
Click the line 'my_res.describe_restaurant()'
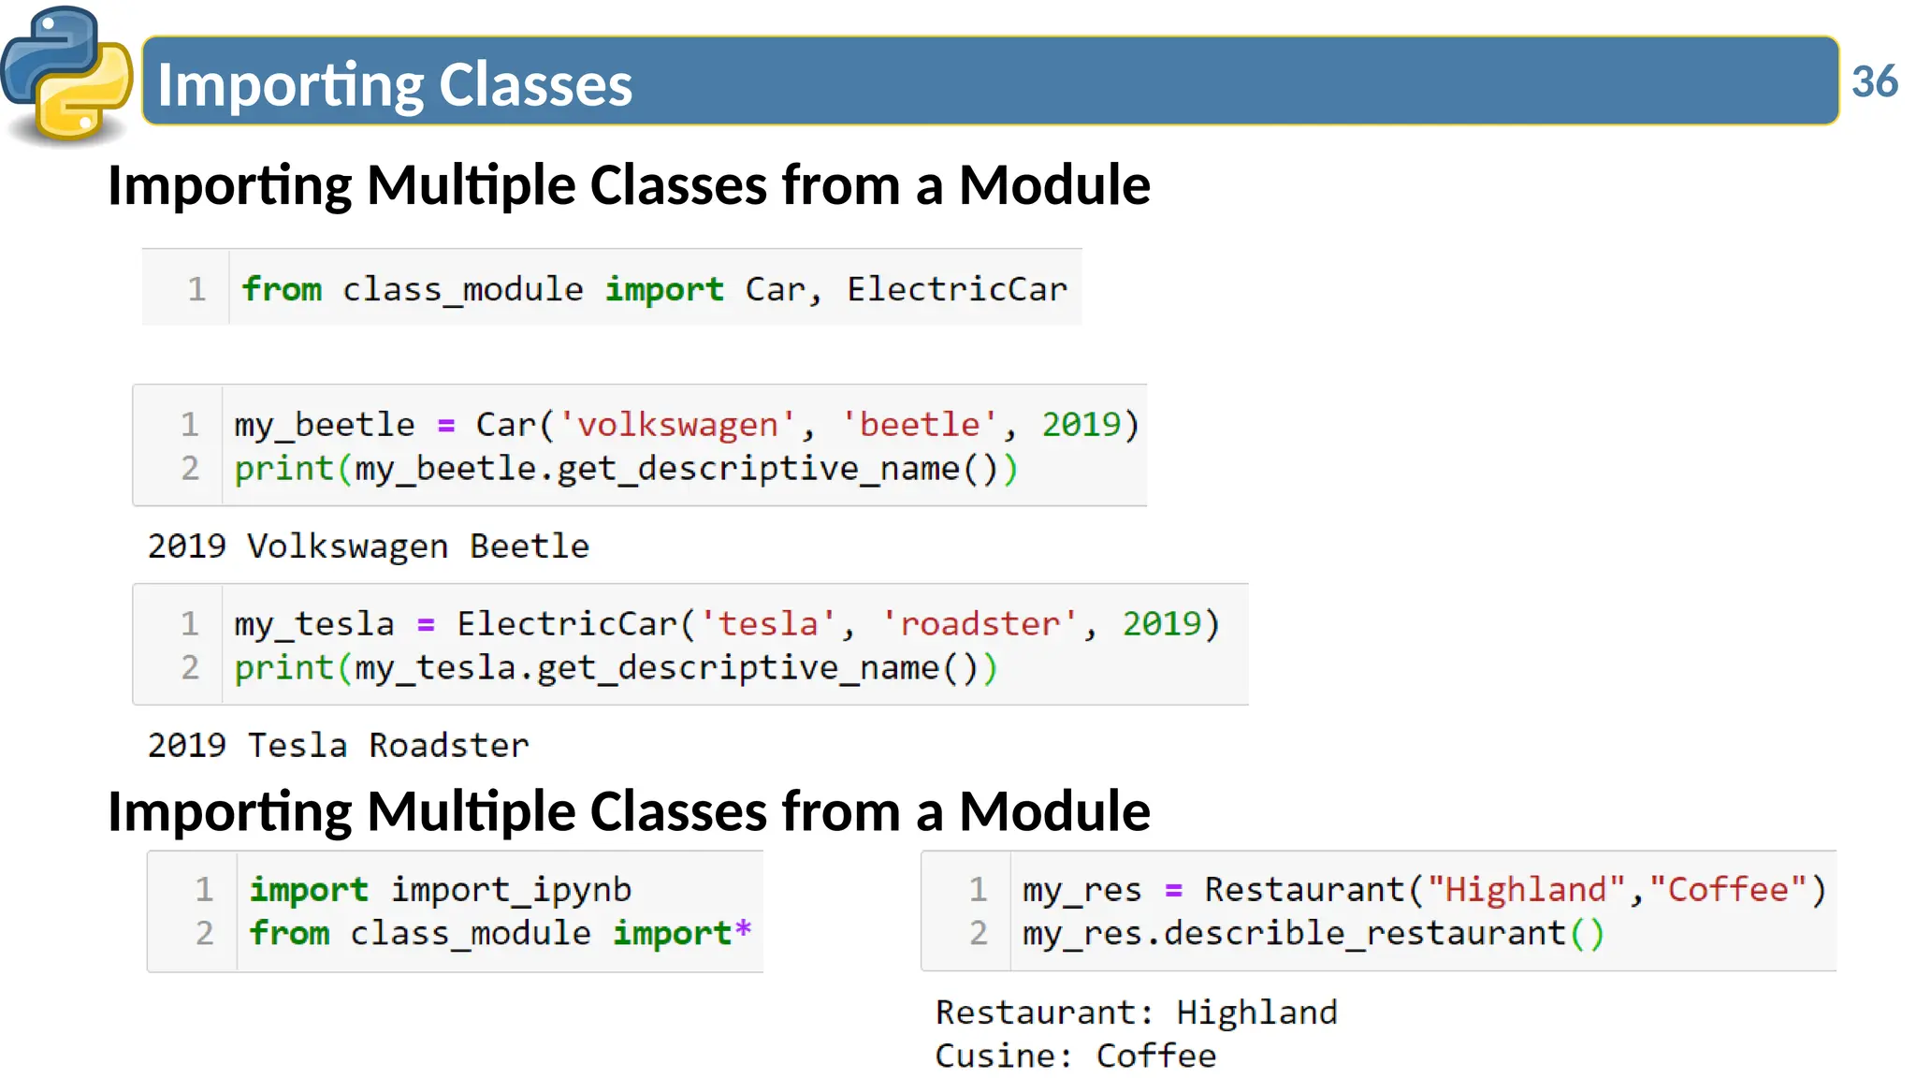pos(1314,933)
